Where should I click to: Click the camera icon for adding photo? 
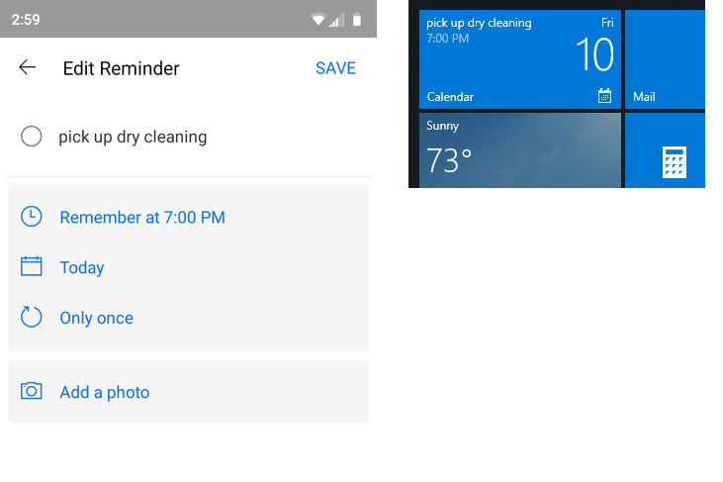[x=32, y=391]
